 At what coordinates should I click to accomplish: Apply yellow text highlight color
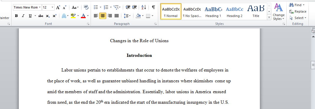click(73, 16)
